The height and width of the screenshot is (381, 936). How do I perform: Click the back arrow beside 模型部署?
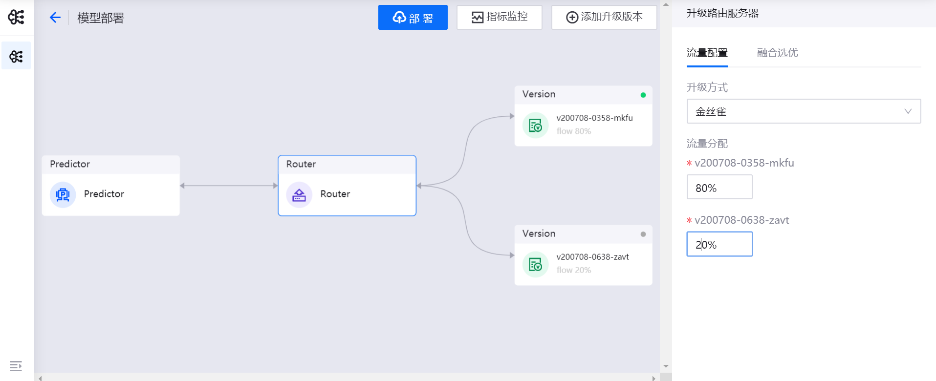tap(55, 18)
